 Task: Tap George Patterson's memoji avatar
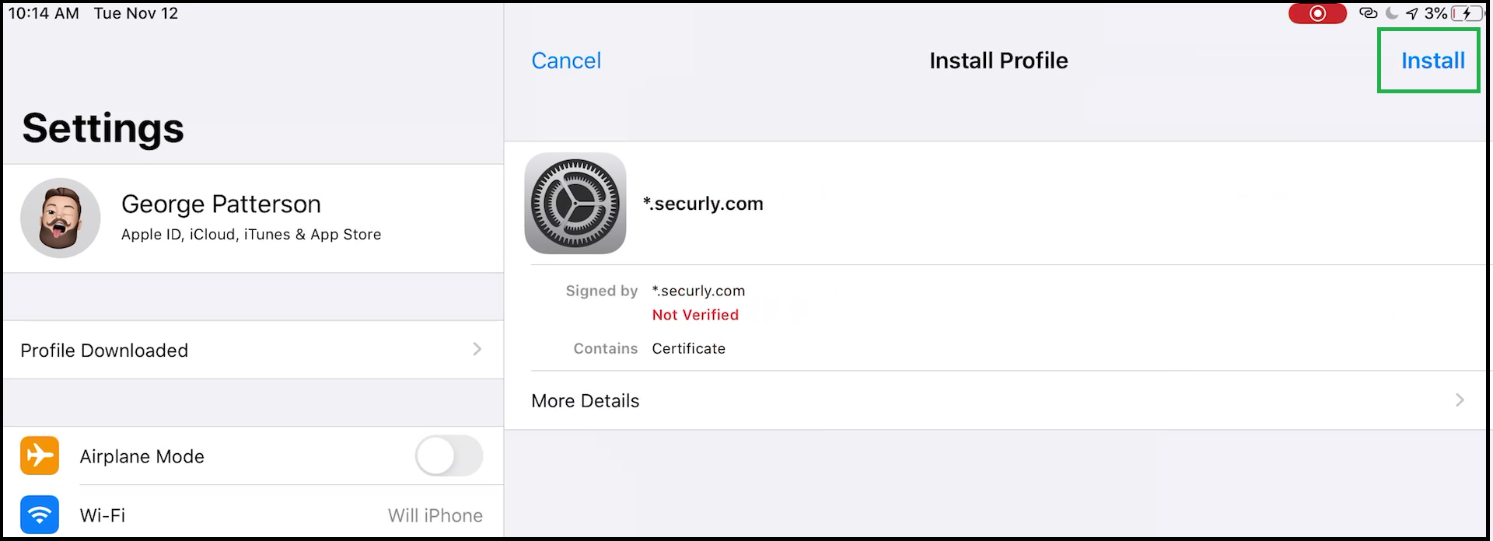tap(61, 218)
